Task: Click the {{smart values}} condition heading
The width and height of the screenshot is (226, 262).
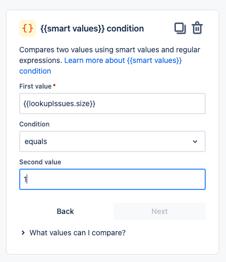Action: pos(92,28)
